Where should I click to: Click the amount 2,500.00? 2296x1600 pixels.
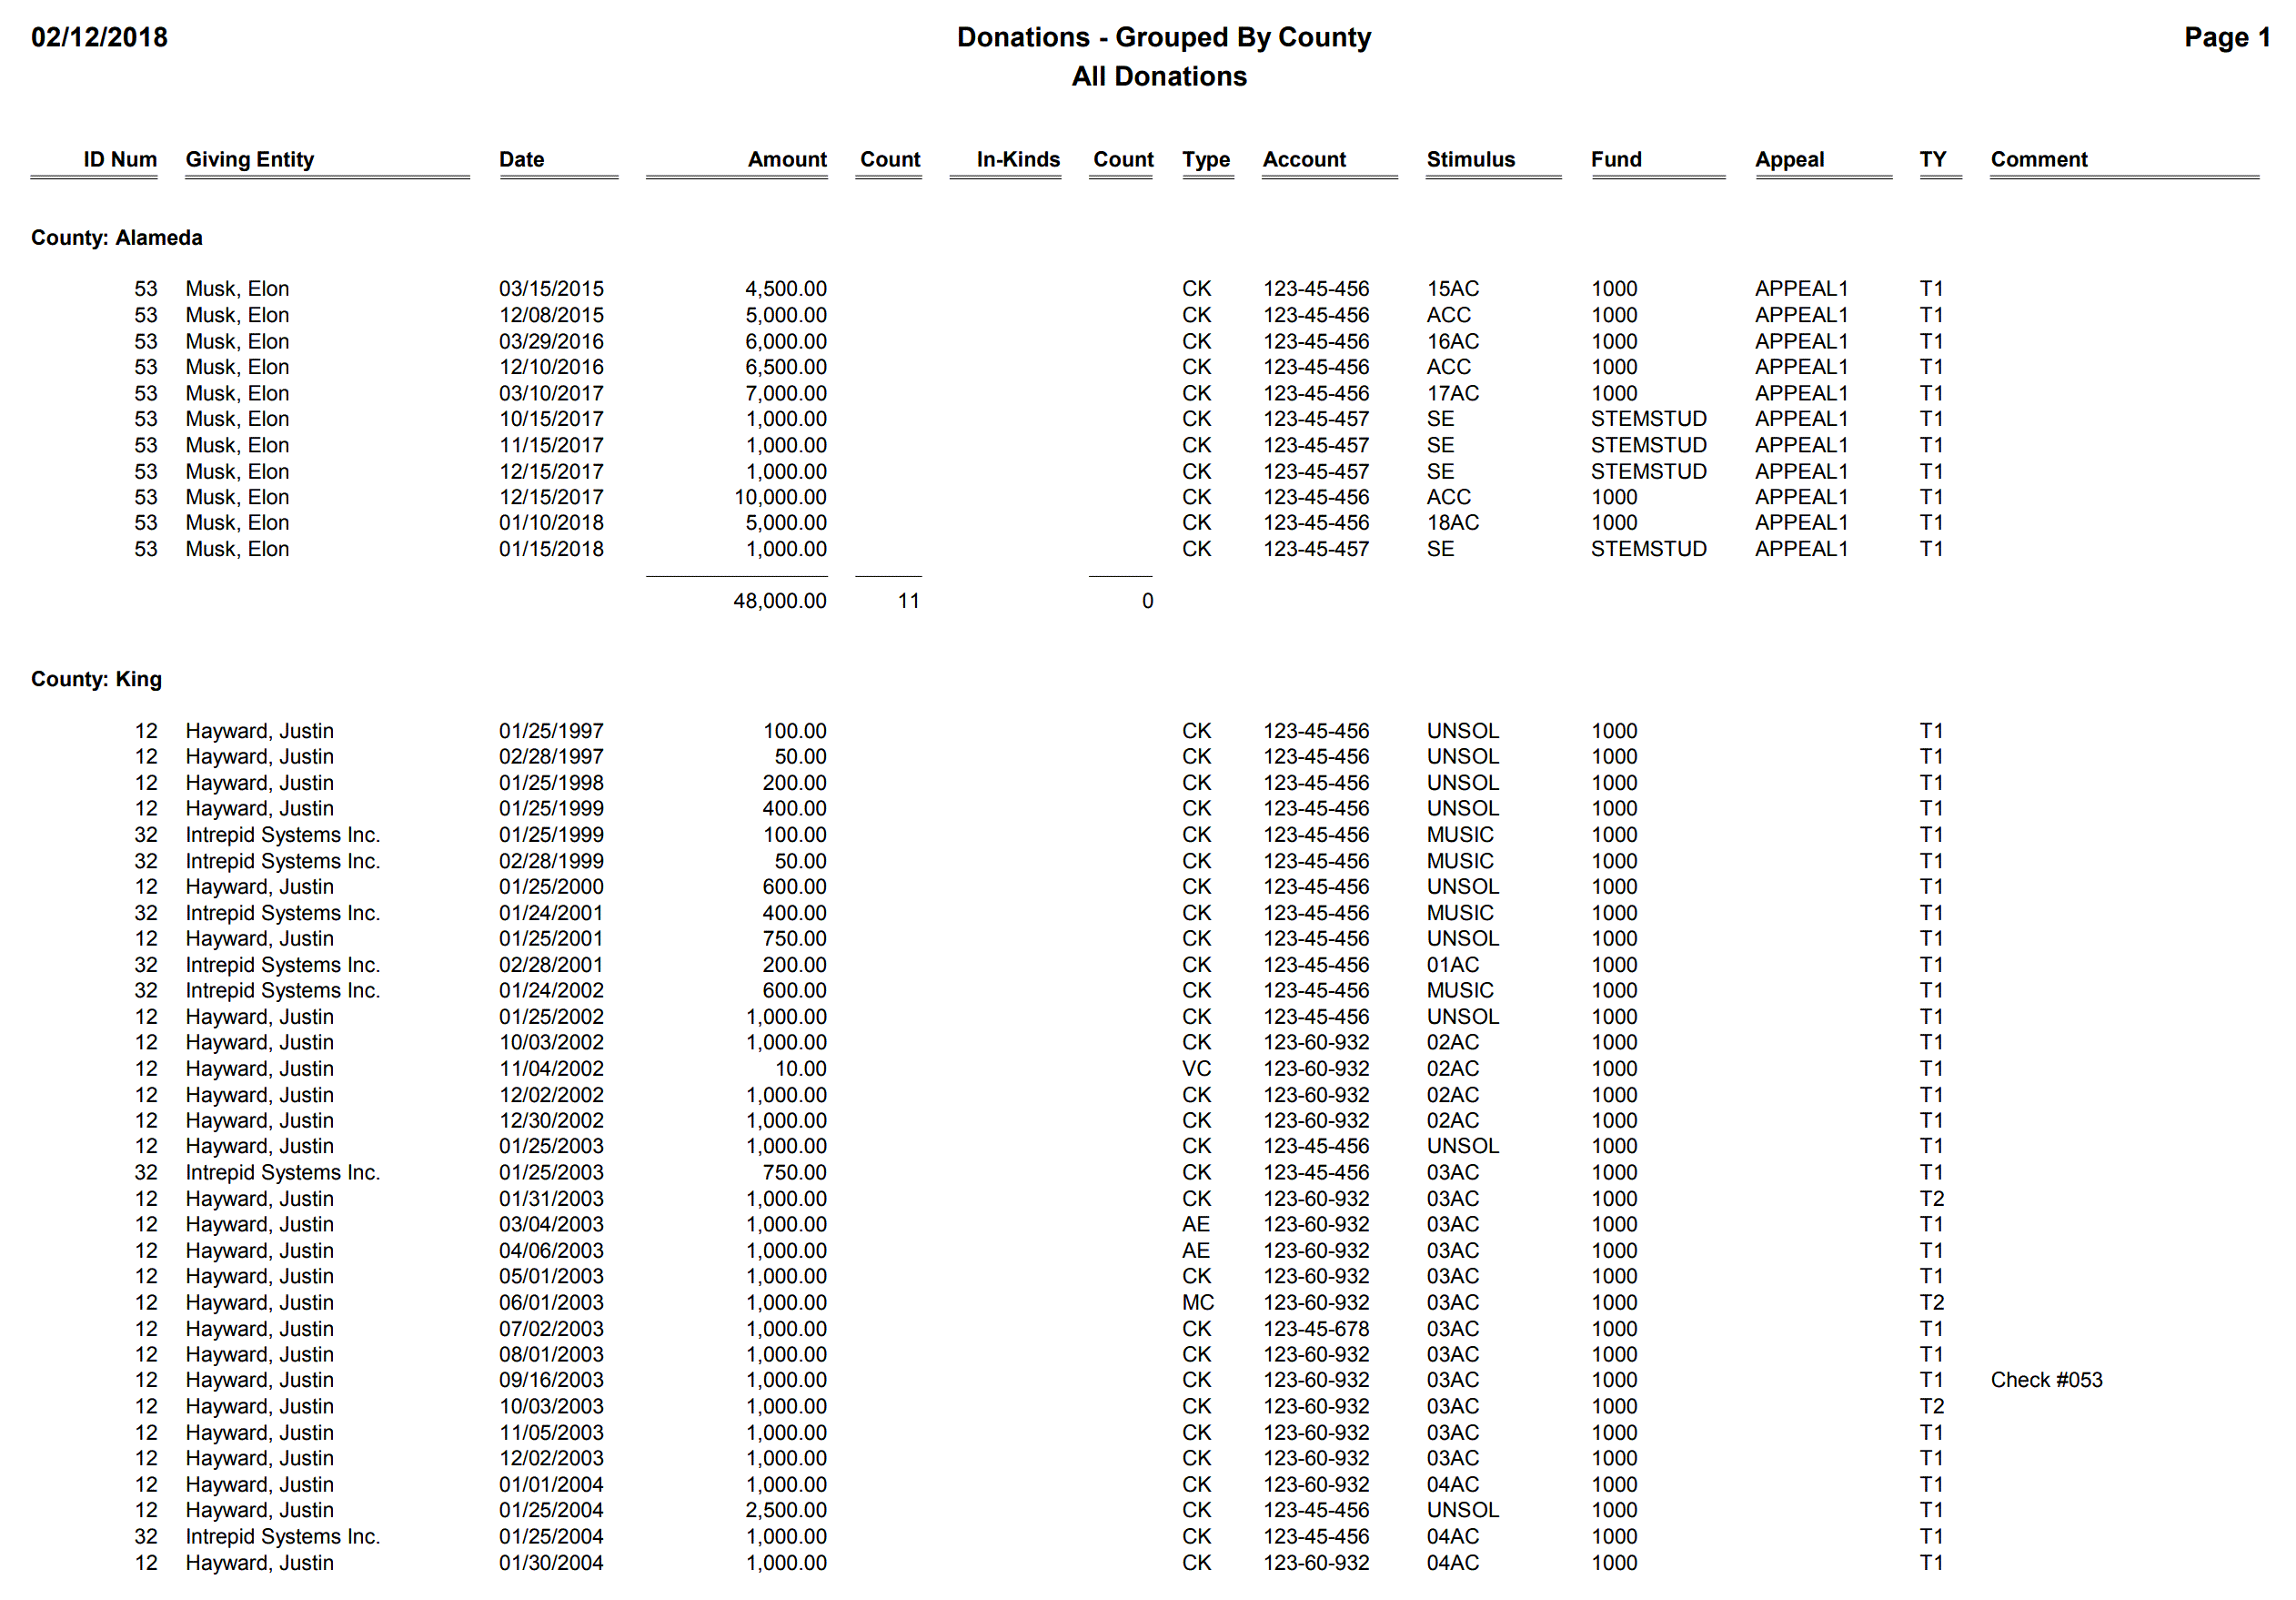[786, 1511]
